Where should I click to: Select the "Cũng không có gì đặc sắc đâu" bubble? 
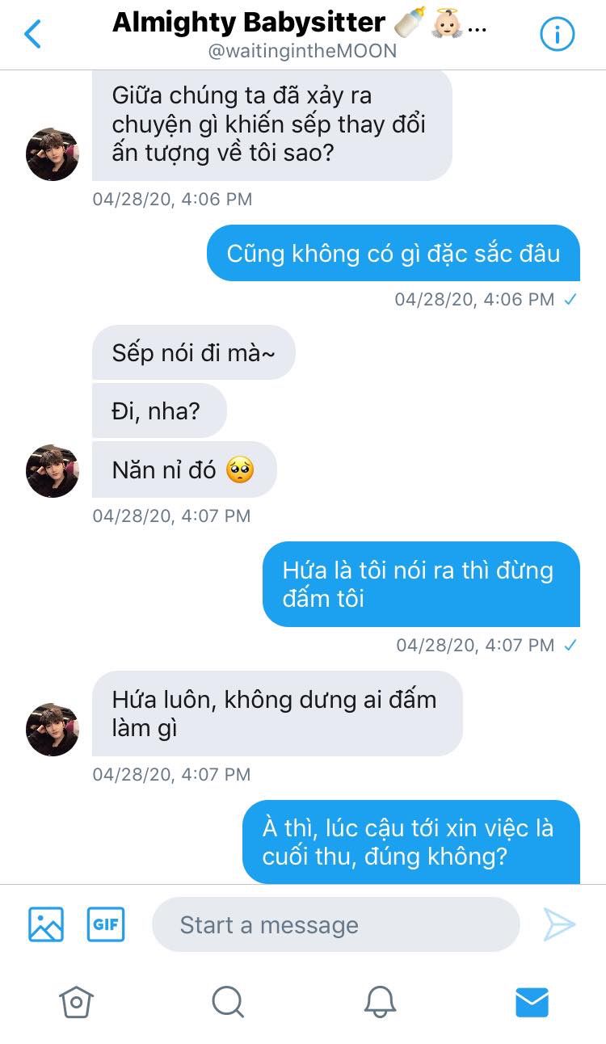tap(393, 253)
